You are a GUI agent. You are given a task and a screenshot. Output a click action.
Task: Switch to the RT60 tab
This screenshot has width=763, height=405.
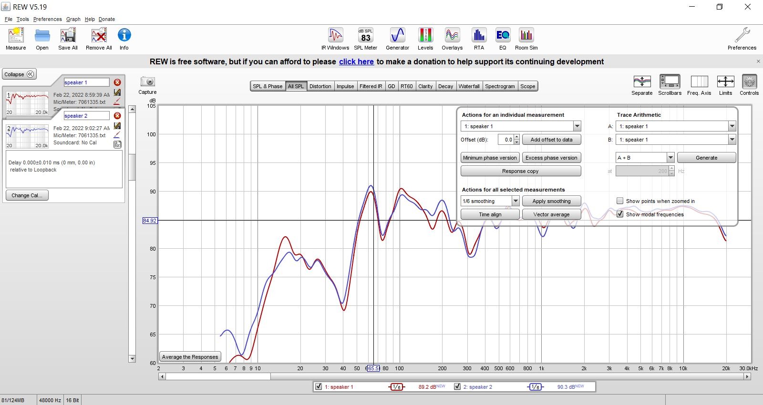coord(407,86)
